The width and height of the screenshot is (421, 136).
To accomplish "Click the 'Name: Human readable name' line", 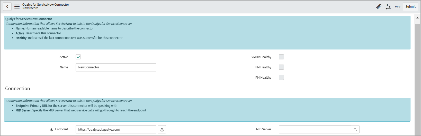I will [x=55, y=28].
